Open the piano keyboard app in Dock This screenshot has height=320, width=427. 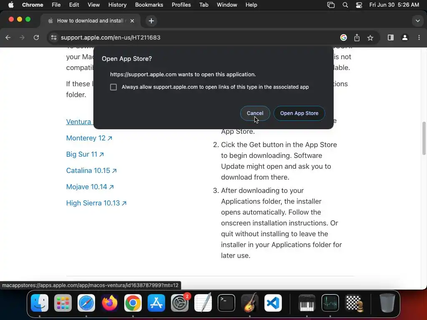[307, 303]
